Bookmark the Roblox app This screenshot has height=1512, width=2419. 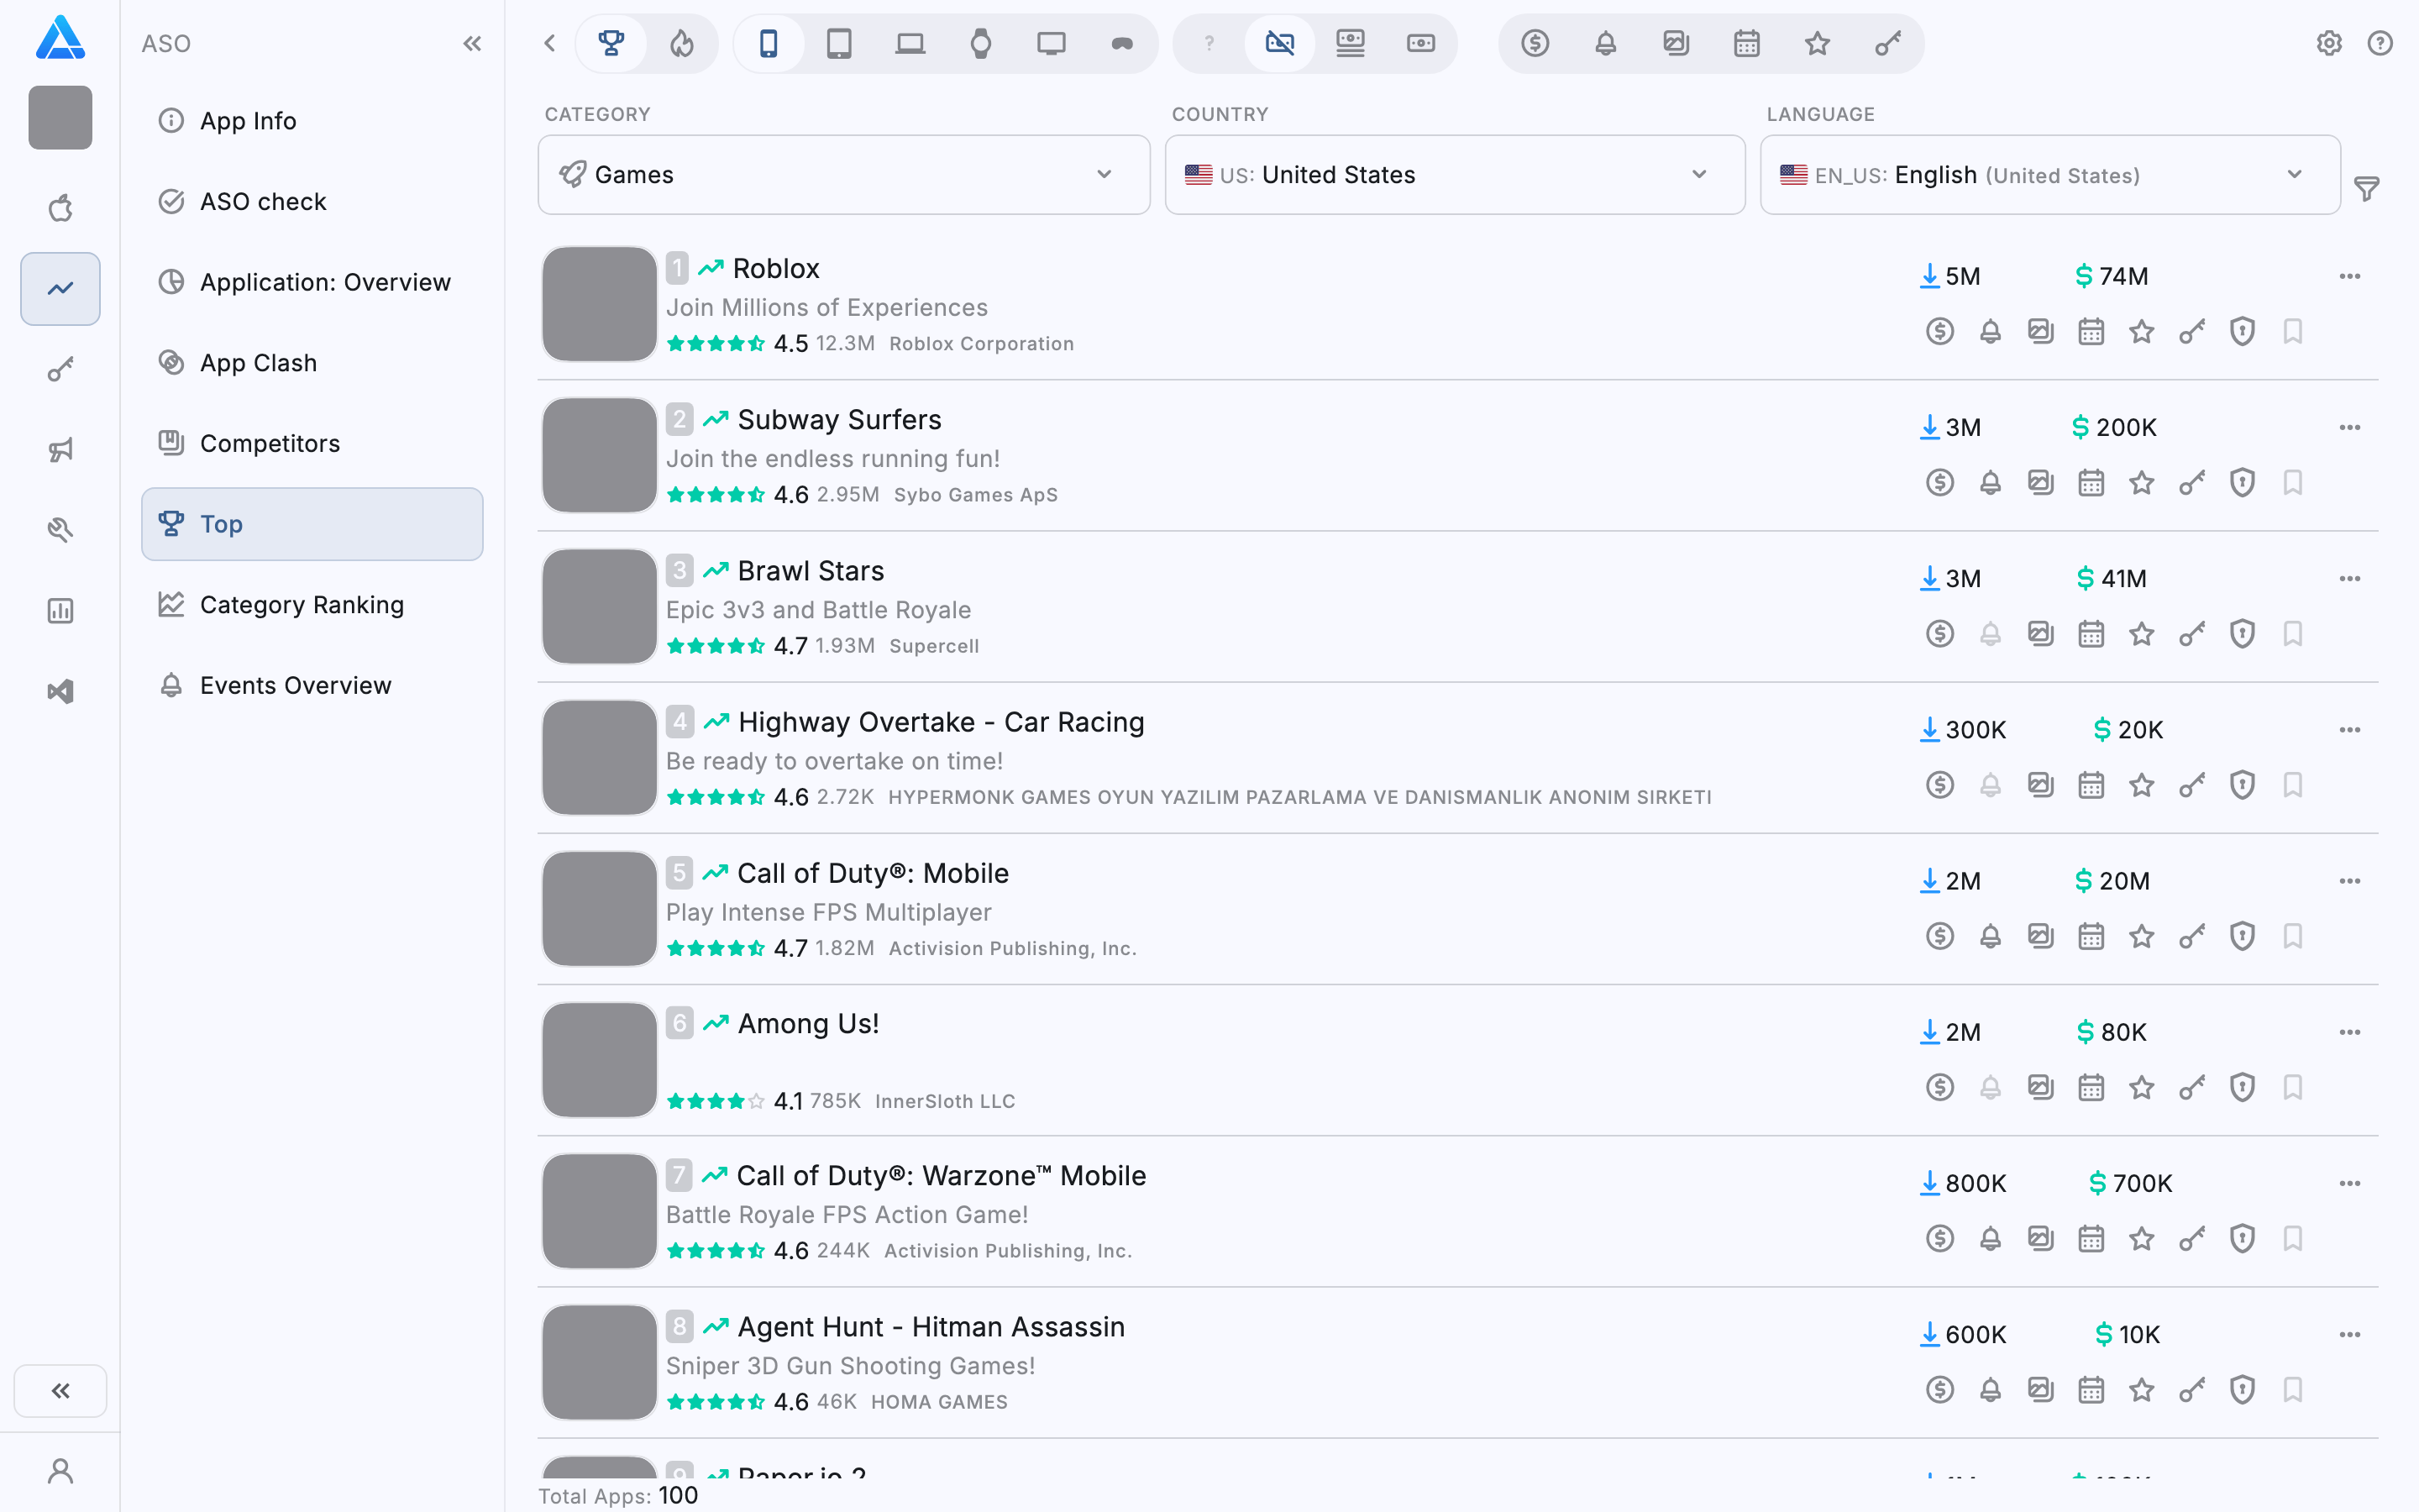[2292, 331]
